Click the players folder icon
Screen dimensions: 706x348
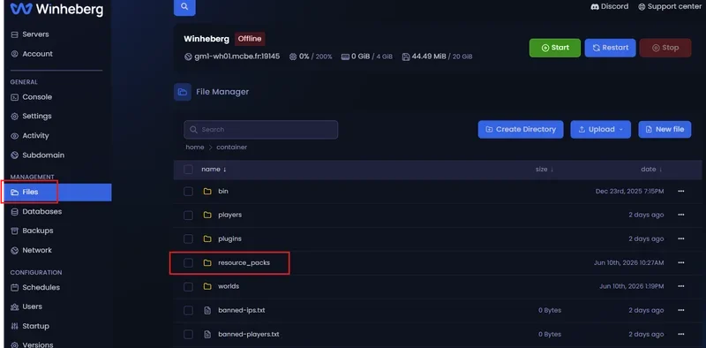click(207, 215)
